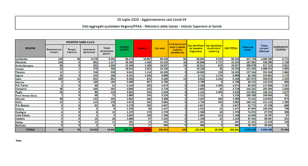
Task: Click the Totale tamponi effettuati header
Action: point(264,49)
